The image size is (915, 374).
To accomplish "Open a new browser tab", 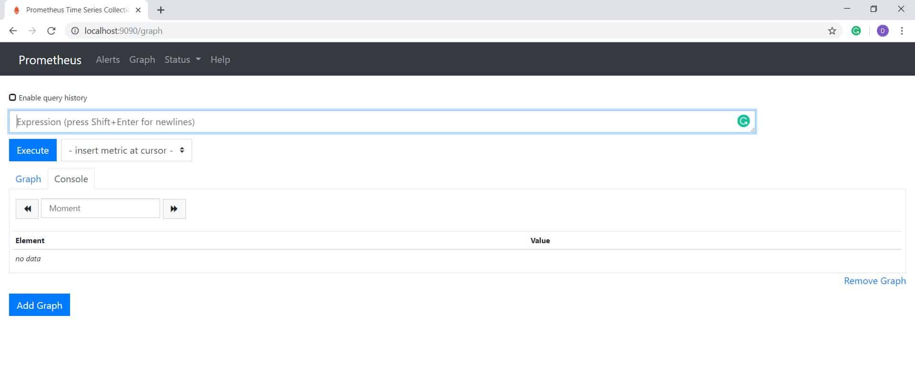I will tap(161, 10).
